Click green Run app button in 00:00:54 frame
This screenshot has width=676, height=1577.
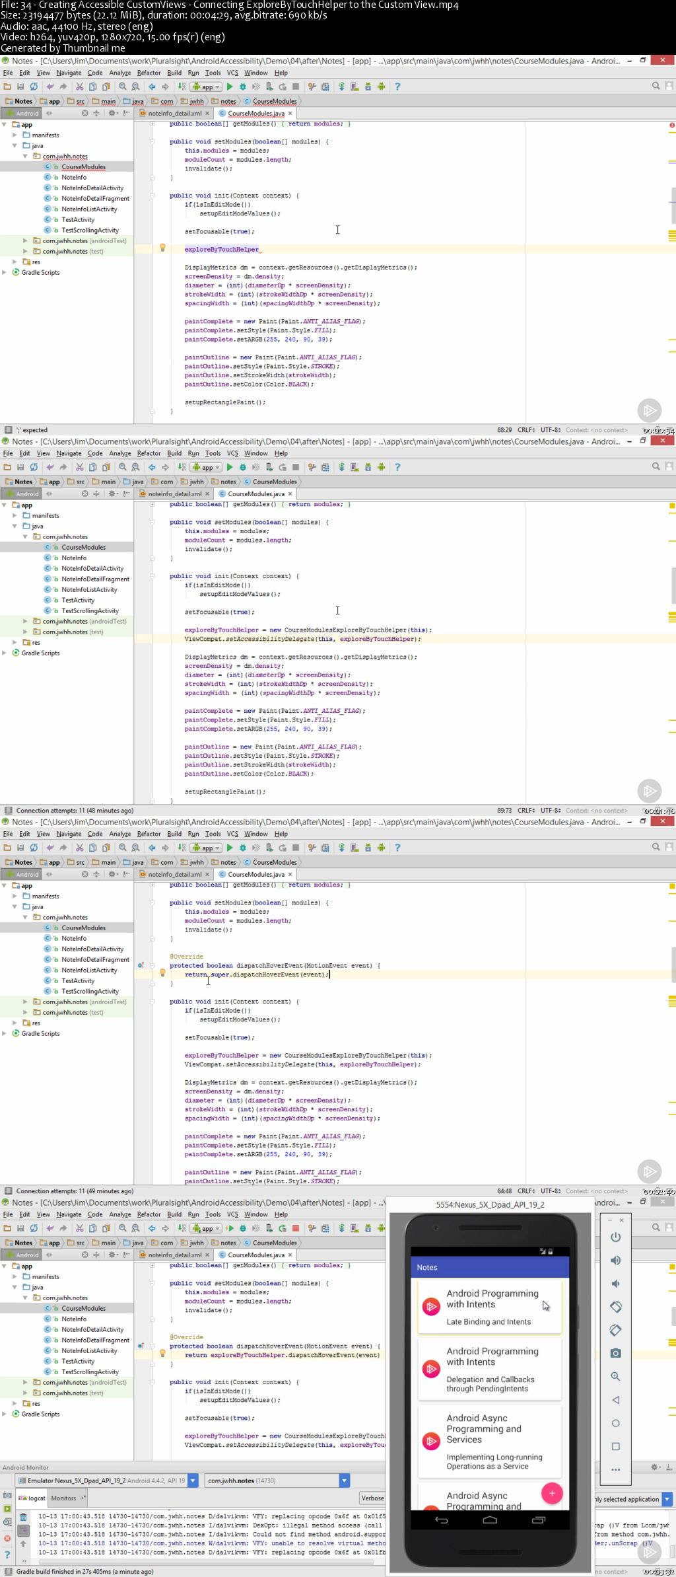(230, 87)
